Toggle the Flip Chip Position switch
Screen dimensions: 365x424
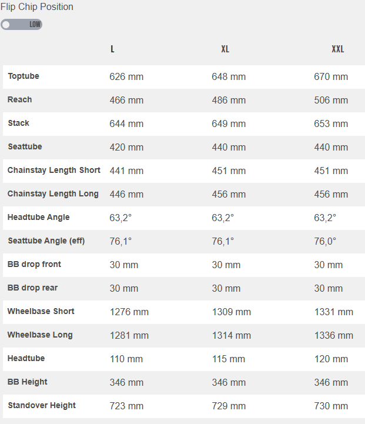(22, 25)
